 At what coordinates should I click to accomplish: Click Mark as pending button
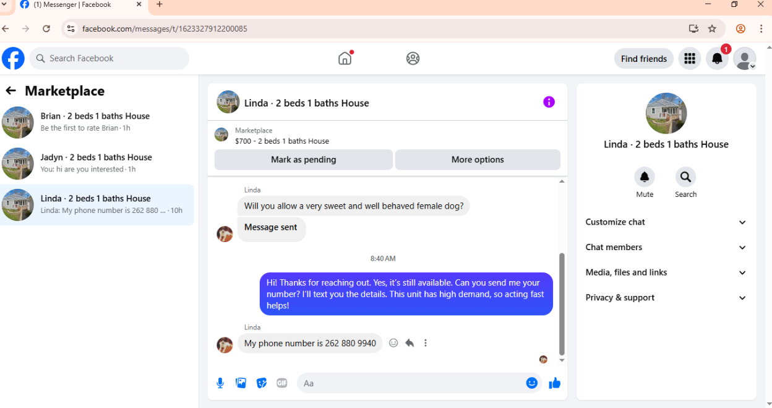tap(304, 160)
